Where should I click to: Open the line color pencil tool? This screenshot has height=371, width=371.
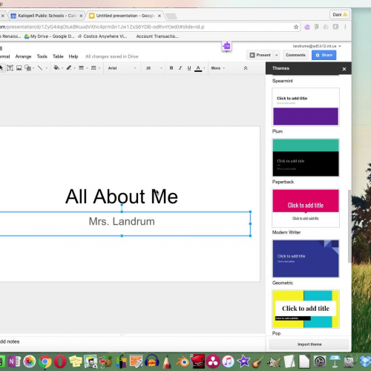click(x=69, y=68)
